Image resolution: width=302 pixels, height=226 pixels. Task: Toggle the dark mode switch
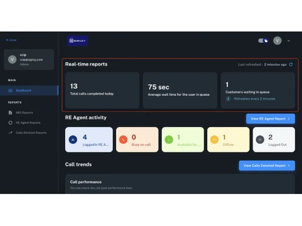click(x=263, y=41)
